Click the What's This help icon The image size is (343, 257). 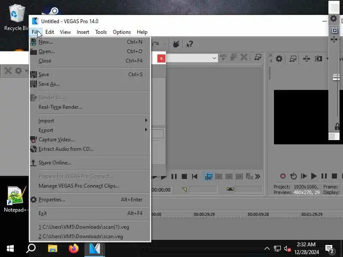tap(190, 44)
